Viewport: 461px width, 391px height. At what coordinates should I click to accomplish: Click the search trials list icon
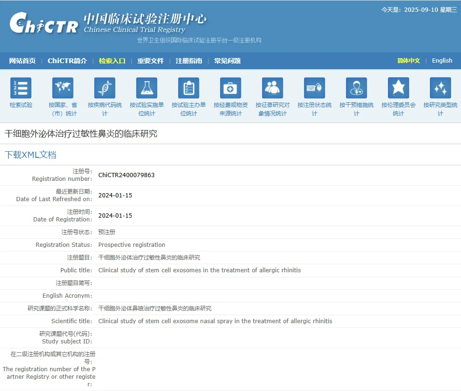click(x=21, y=88)
